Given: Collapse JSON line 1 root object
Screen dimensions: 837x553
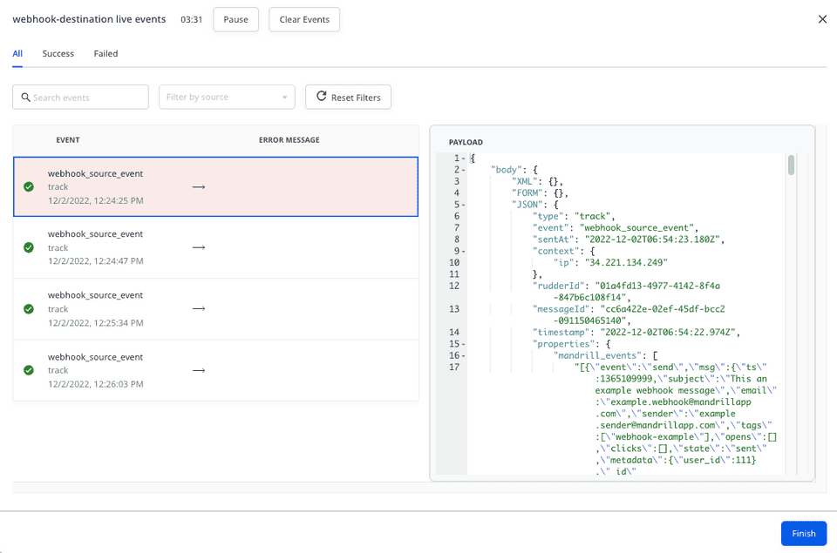Looking at the screenshot, I should (463, 158).
